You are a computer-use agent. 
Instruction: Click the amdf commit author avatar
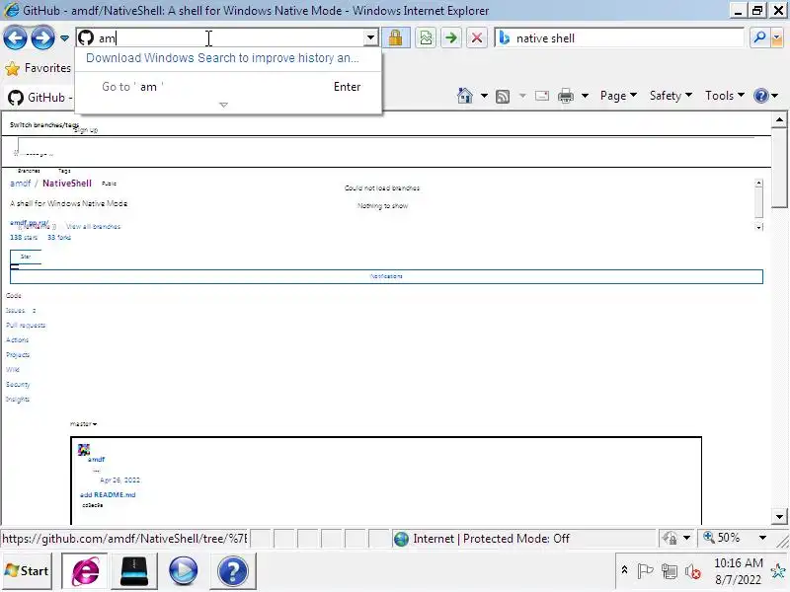(84, 450)
